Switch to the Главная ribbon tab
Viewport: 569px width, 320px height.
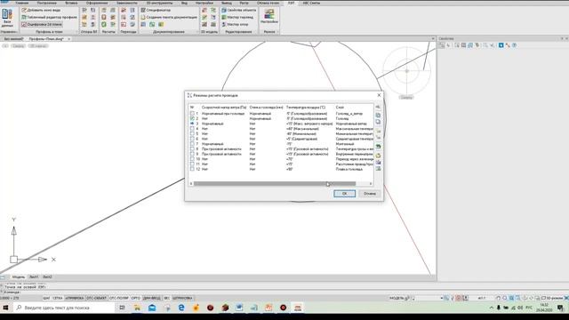(21, 3)
